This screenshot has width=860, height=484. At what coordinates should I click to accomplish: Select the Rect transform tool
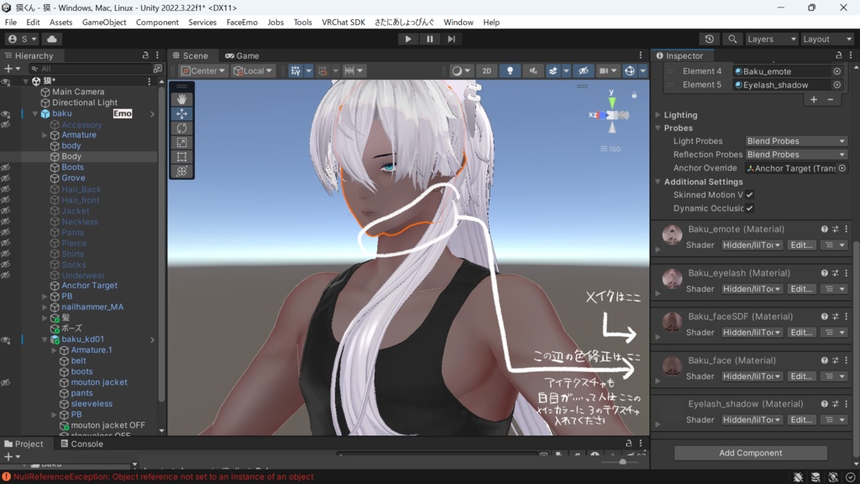183,156
